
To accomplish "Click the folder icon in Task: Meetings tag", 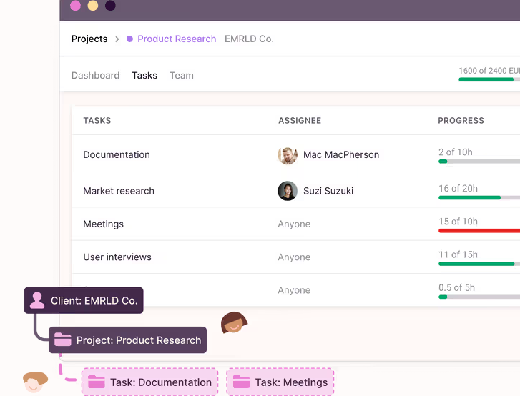I will (x=242, y=382).
